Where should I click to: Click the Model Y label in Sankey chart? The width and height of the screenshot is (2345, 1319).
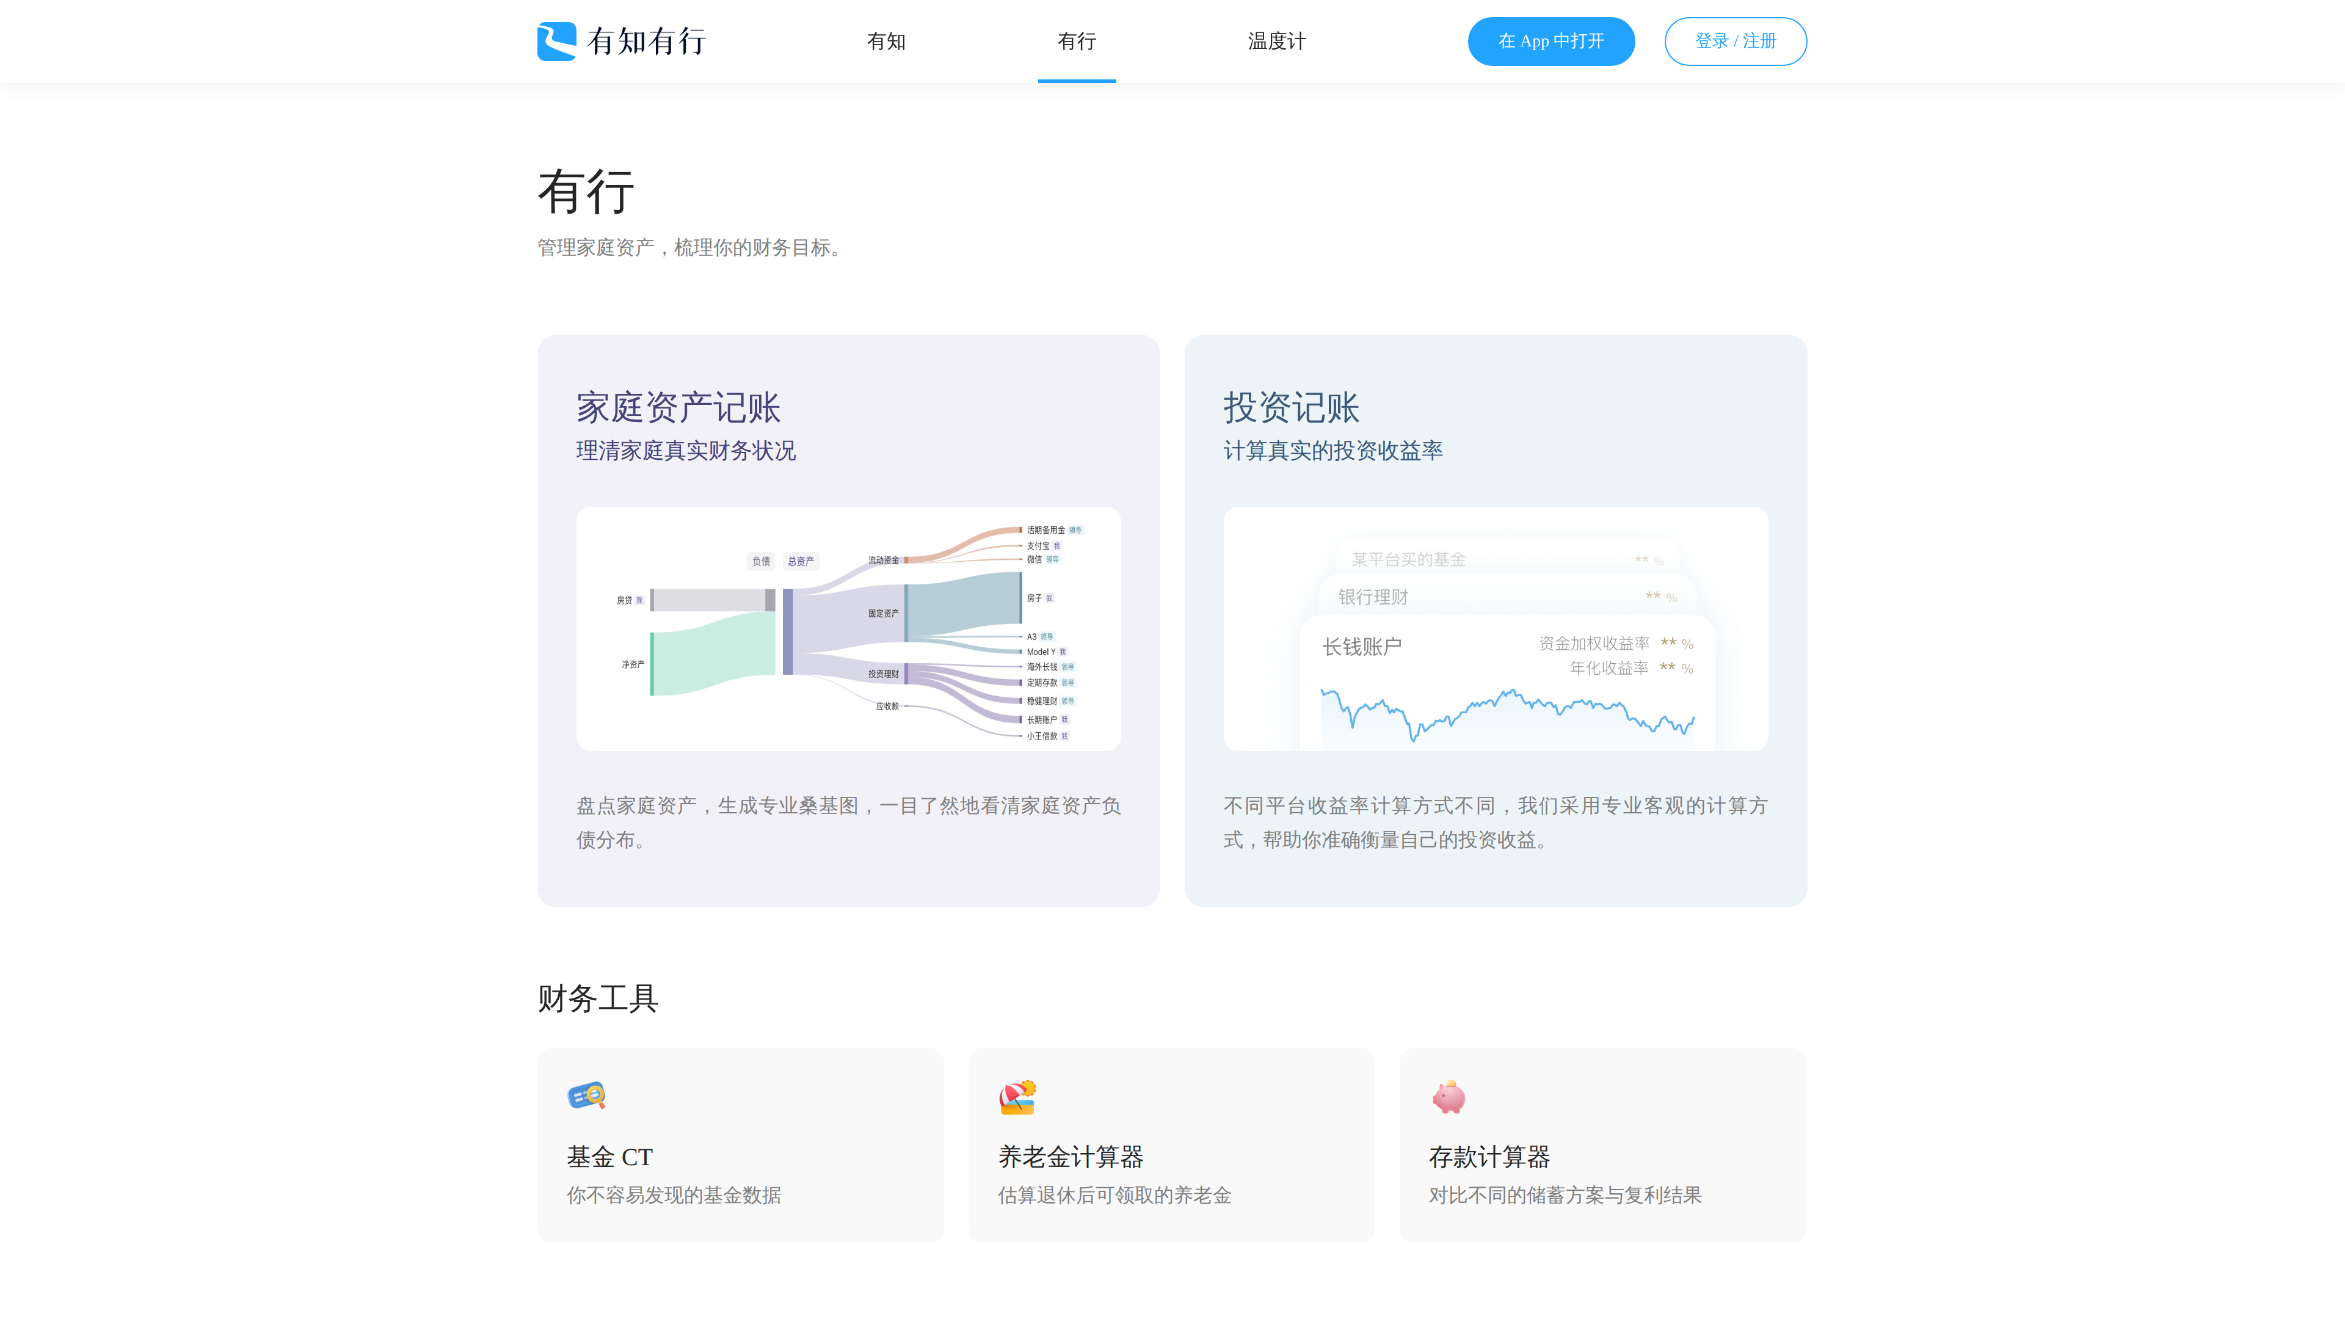1041,652
